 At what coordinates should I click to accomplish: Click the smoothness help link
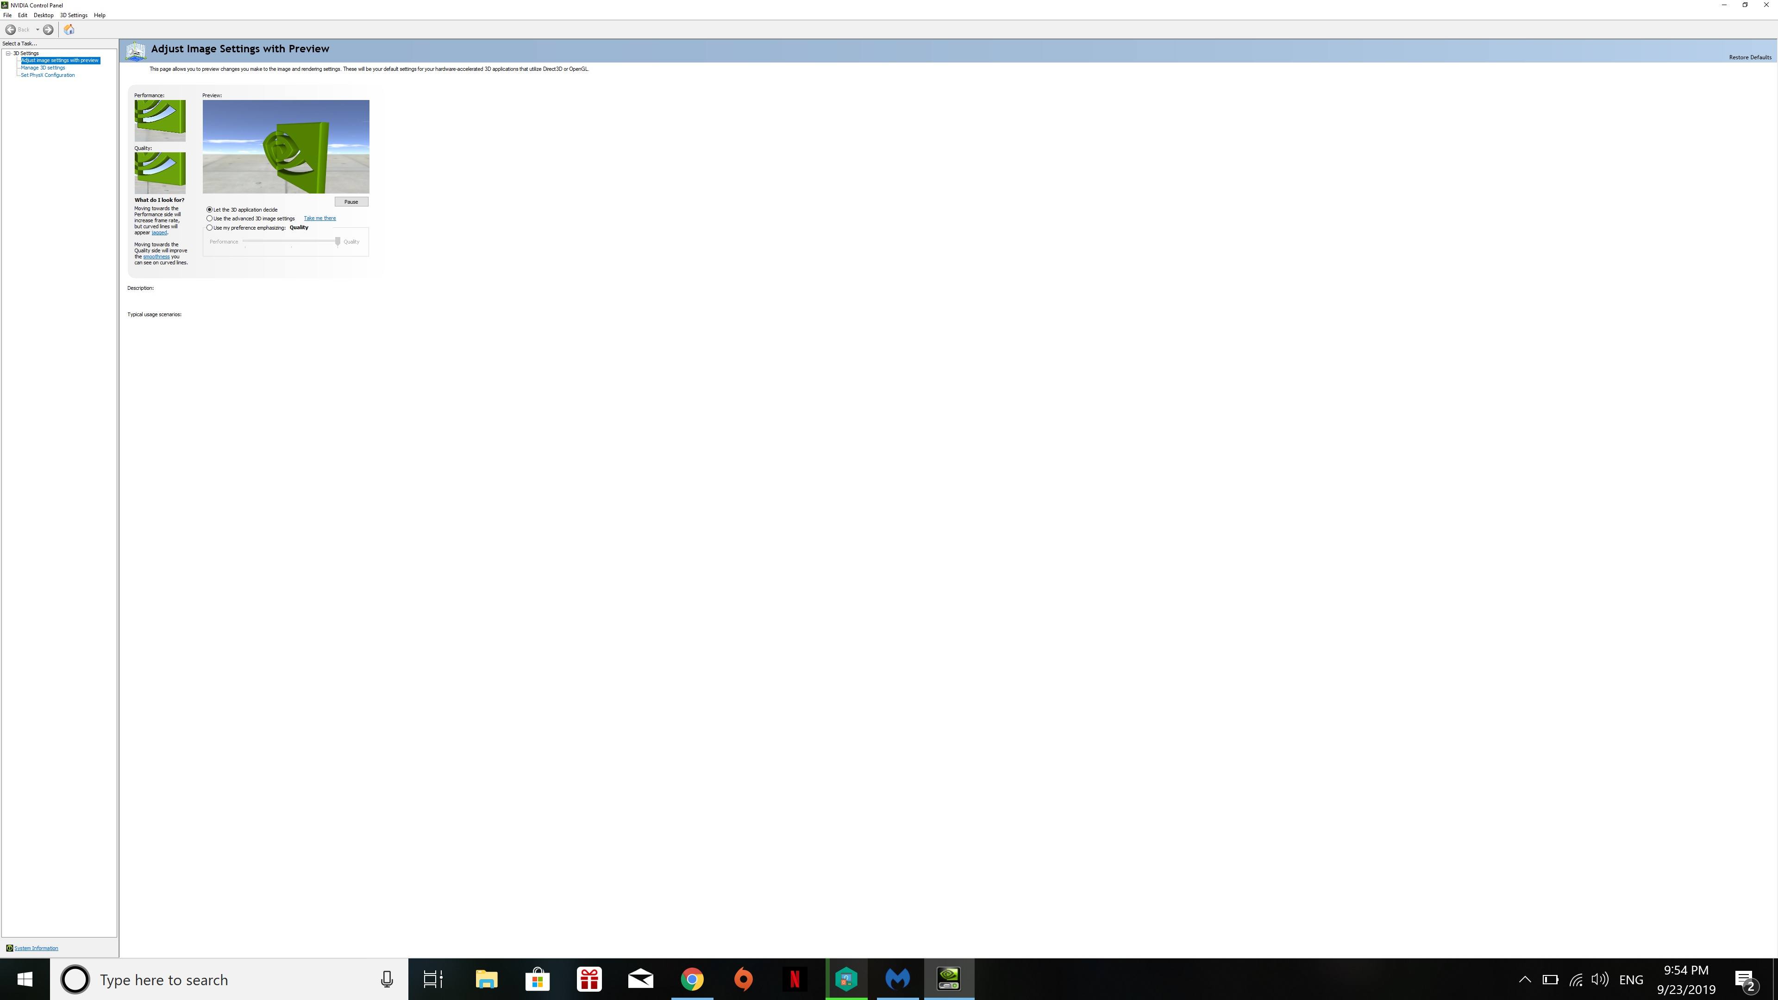pos(157,257)
